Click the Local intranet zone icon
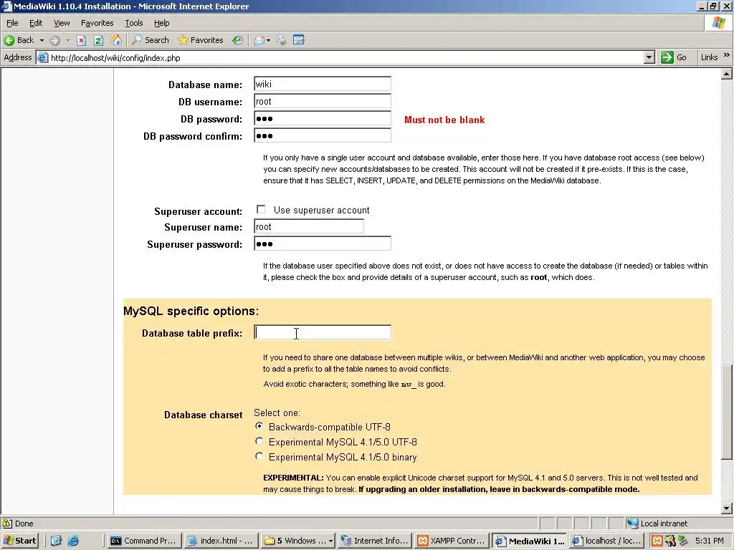The image size is (734, 550). pyautogui.click(x=632, y=523)
